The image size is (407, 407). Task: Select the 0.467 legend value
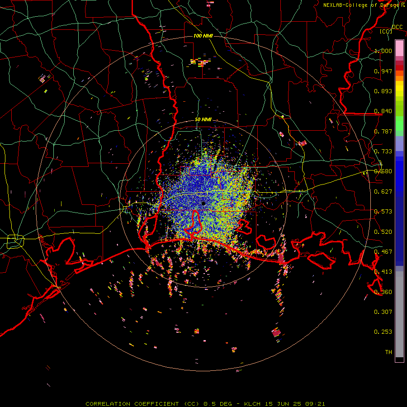383,252
